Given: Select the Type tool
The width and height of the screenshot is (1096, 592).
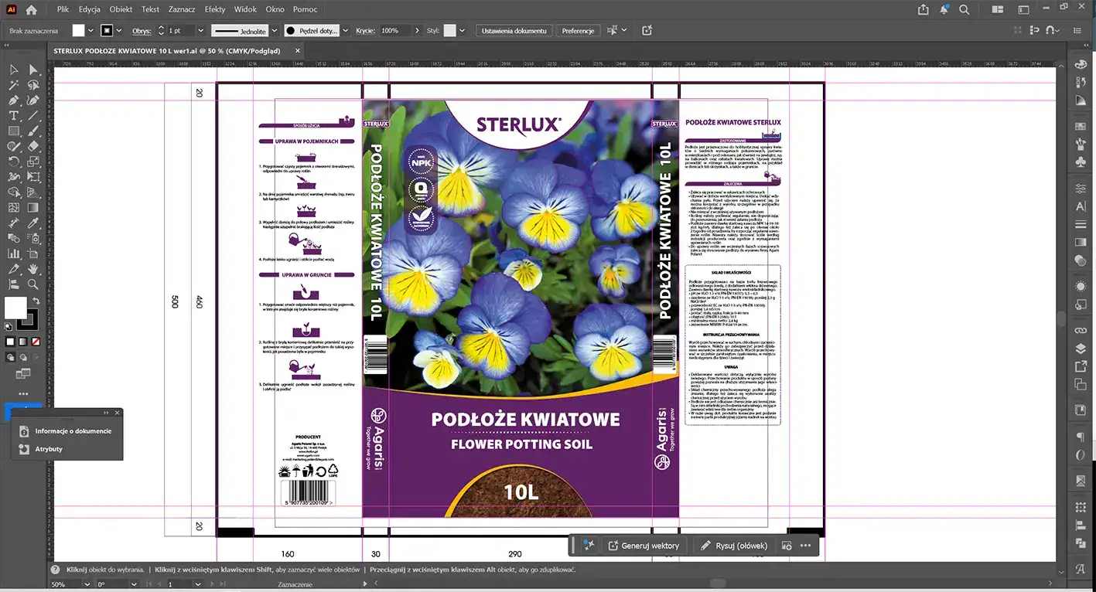Looking at the screenshot, I should pyautogui.click(x=14, y=116).
